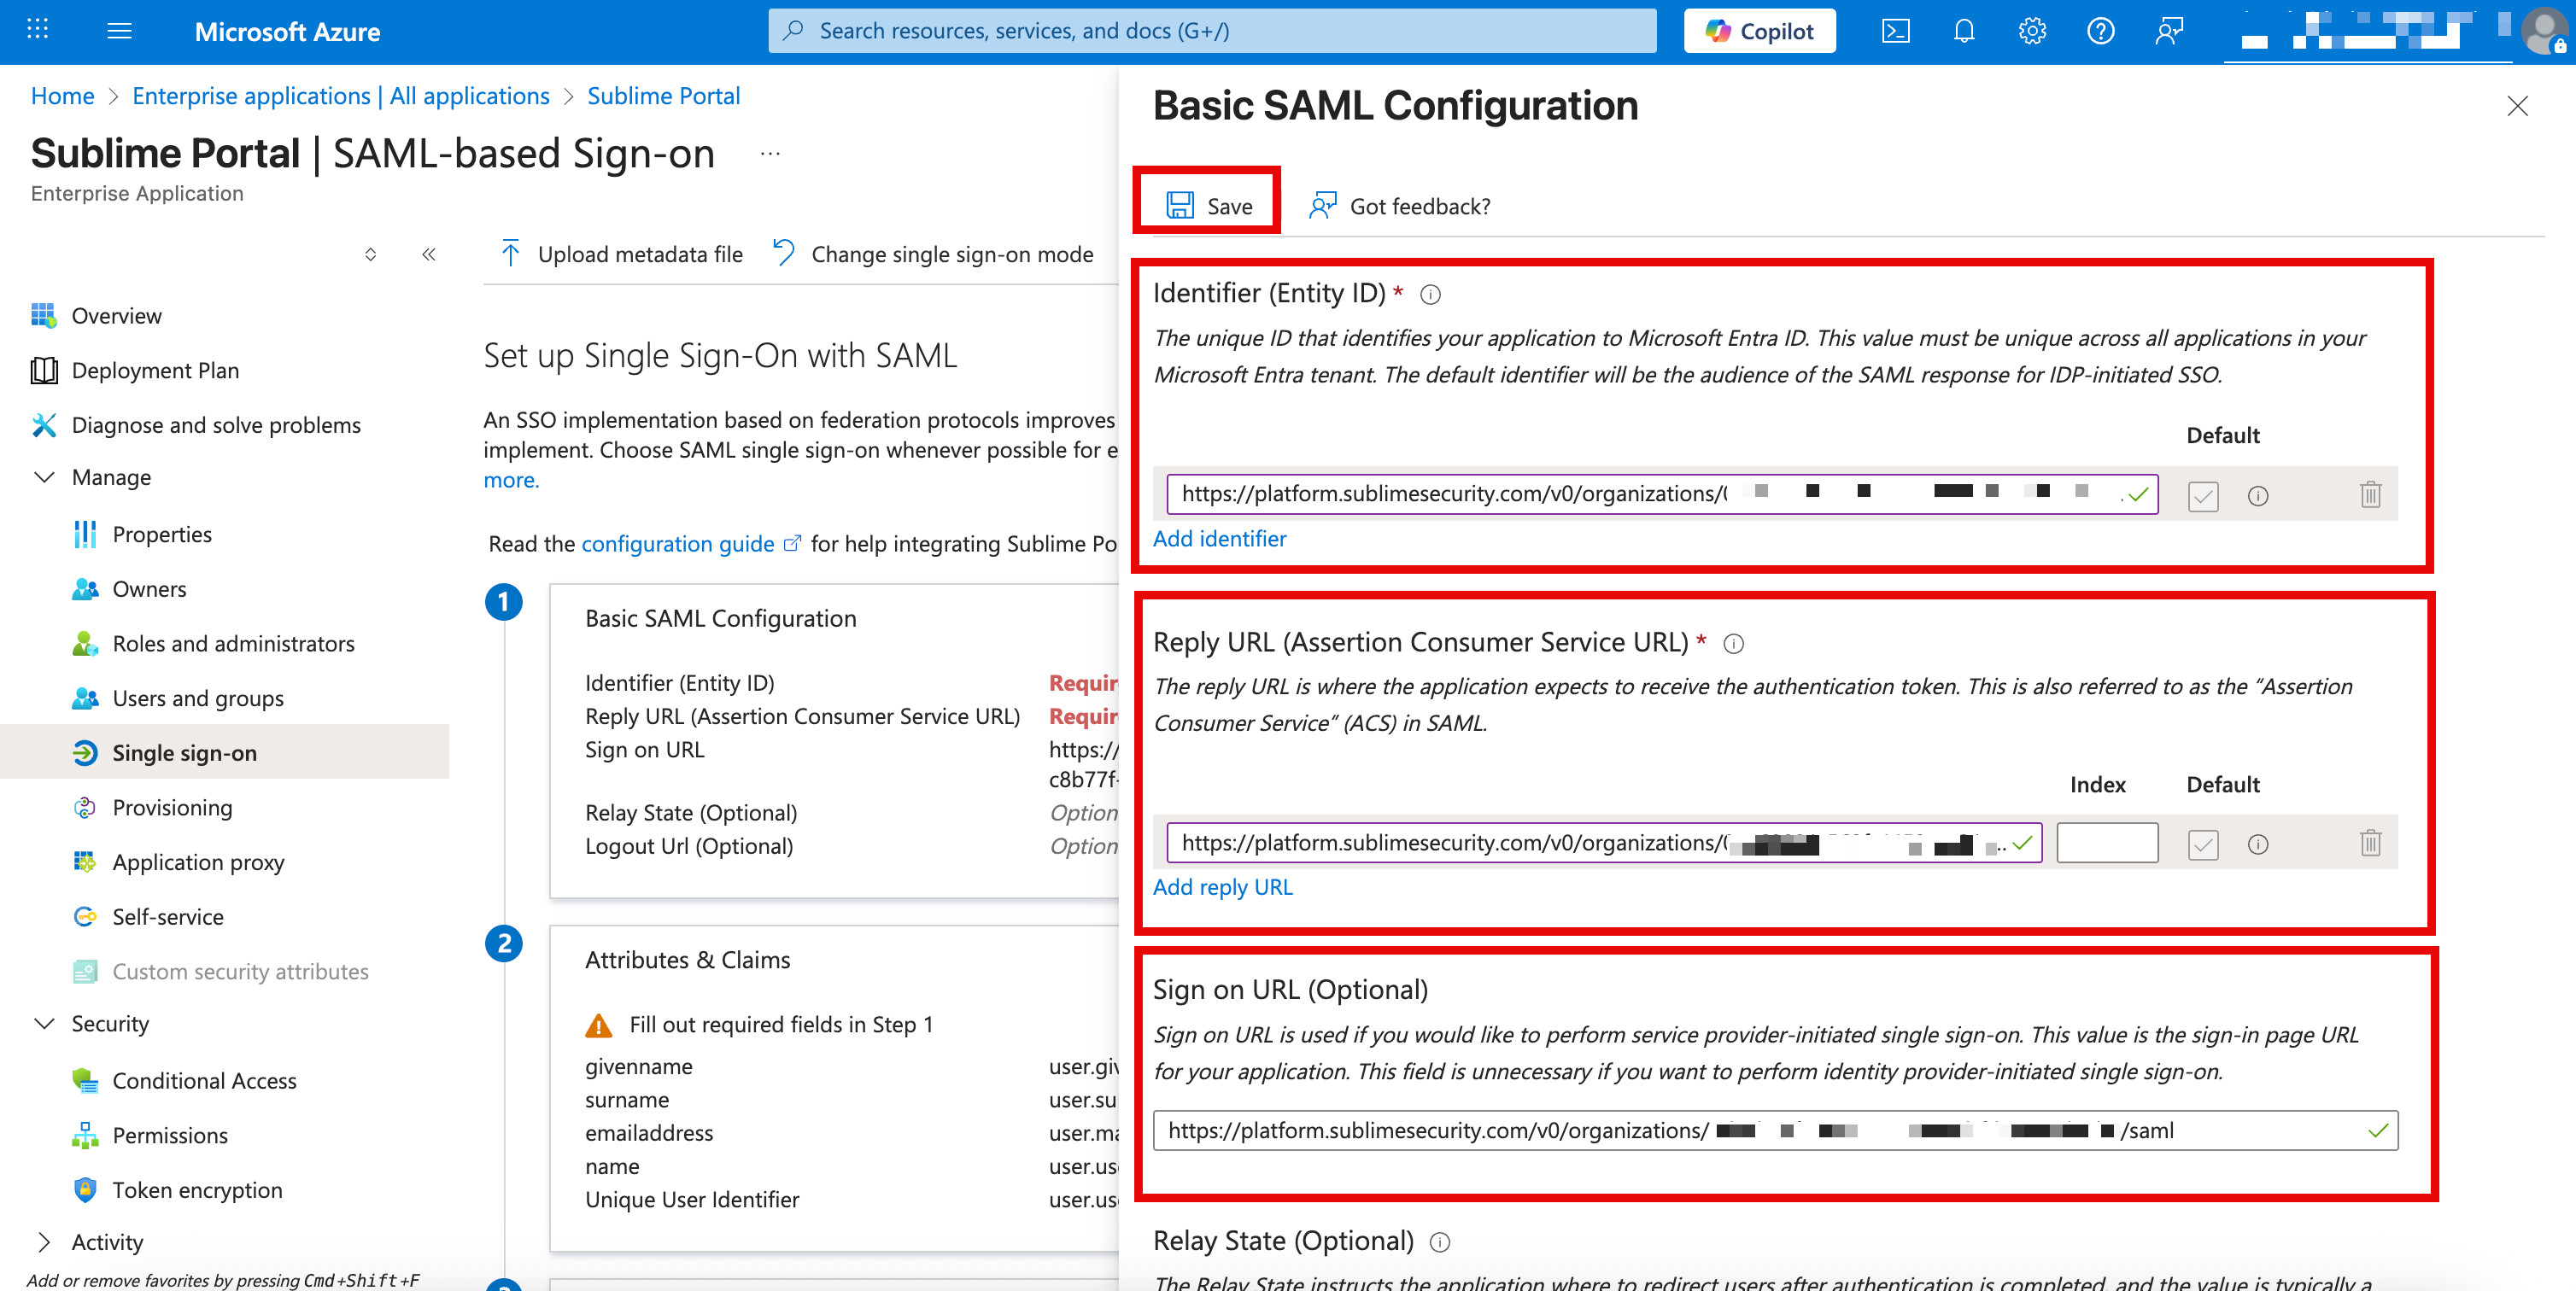
Task: Open the configuration guide link
Action: tap(691, 544)
